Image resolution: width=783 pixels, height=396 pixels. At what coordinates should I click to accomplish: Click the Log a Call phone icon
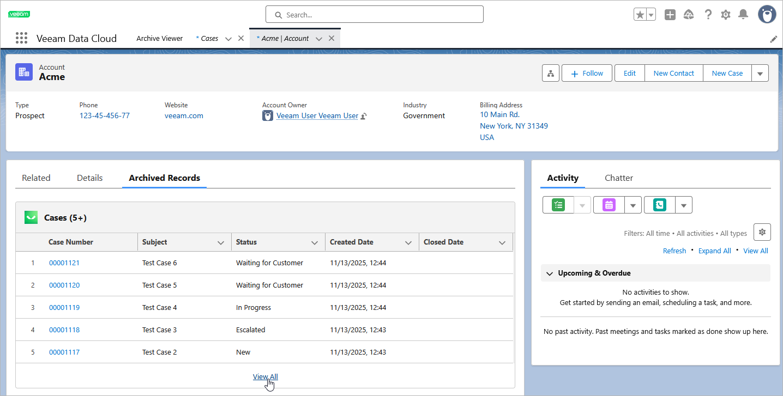click(x=659, y=204)
